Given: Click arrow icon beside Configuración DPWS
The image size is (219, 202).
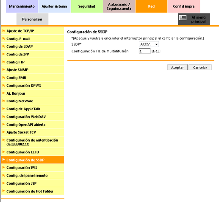Looking at the screenshot, I should [4, 85].
